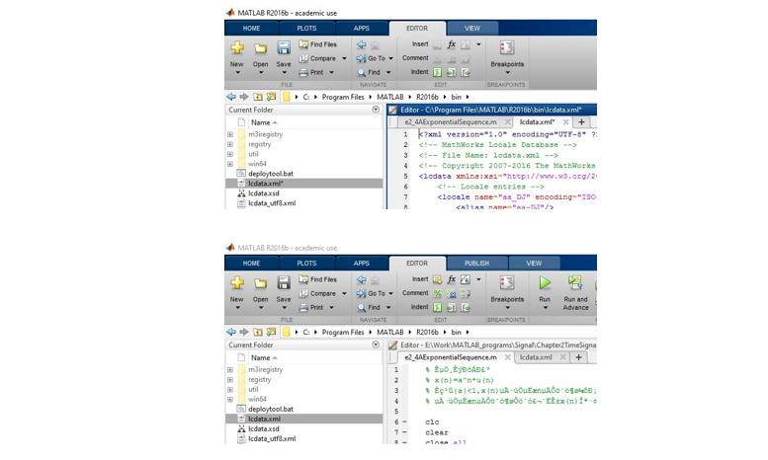Expand the win64 folder in bottom window
This screenshot has width=768, height=460.
pos(230,400)
